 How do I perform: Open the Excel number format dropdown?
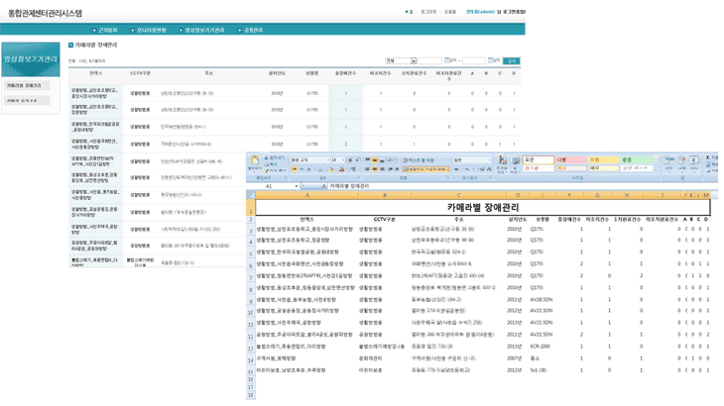(490, 159)
